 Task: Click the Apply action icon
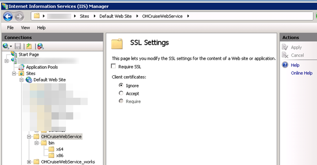285,47
